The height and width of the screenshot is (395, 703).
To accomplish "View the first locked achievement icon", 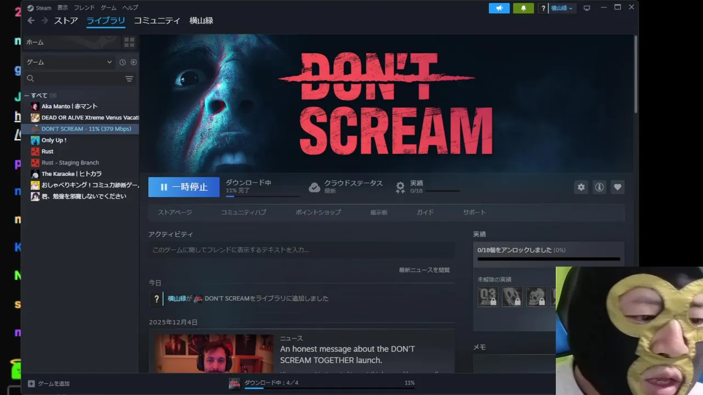I will pos(488,296).
